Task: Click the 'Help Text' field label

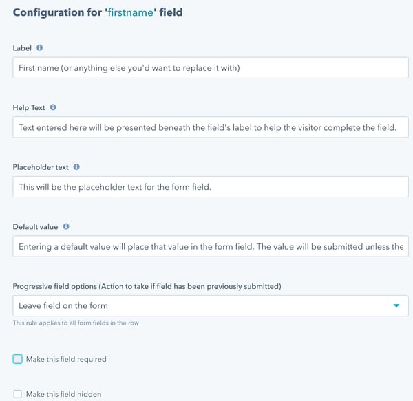Action: (x=30, y=108)
